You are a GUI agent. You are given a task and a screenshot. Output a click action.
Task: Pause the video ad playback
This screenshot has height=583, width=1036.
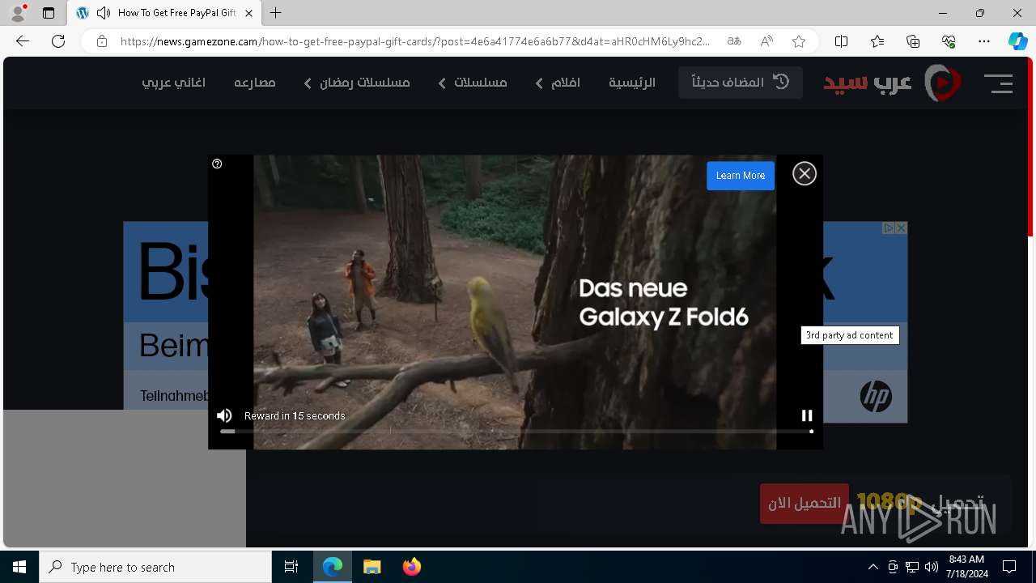coord(807,415)
